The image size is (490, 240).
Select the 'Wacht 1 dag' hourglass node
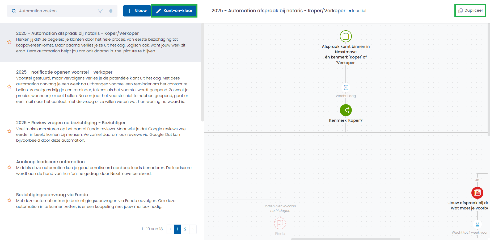[346, 87]
